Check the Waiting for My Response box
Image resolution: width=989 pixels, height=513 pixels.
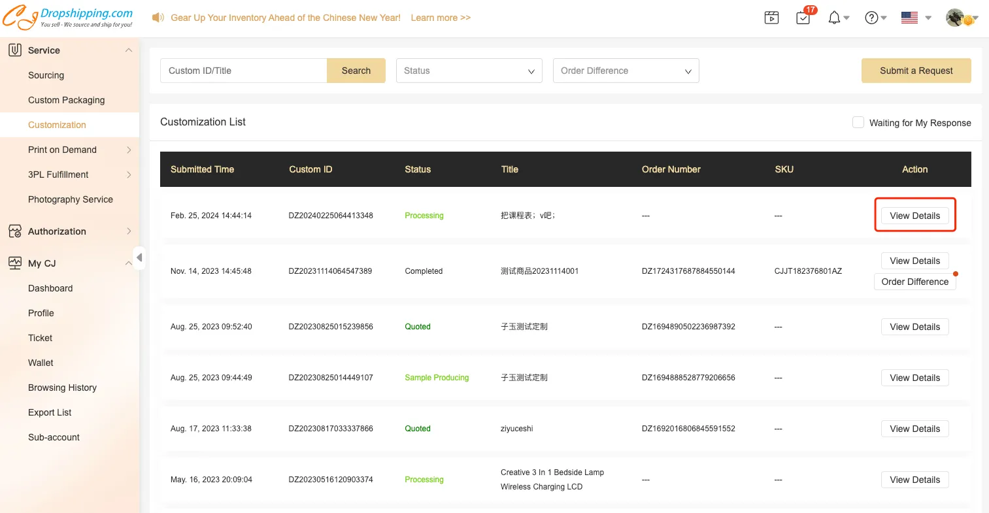pyautogui.click(x=858, y=123)
